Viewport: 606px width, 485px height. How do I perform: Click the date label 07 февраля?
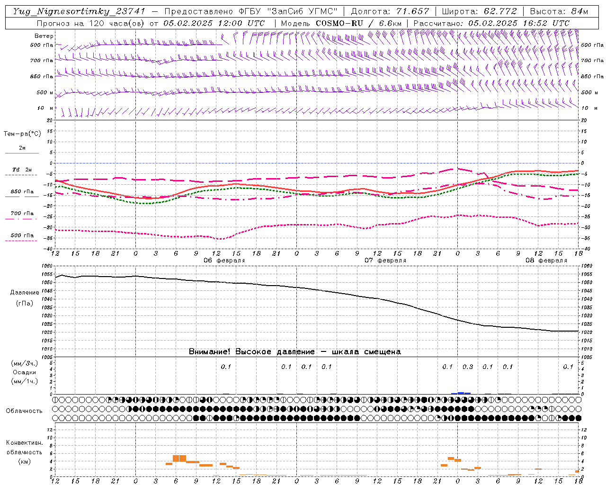(x=385, y=260)
